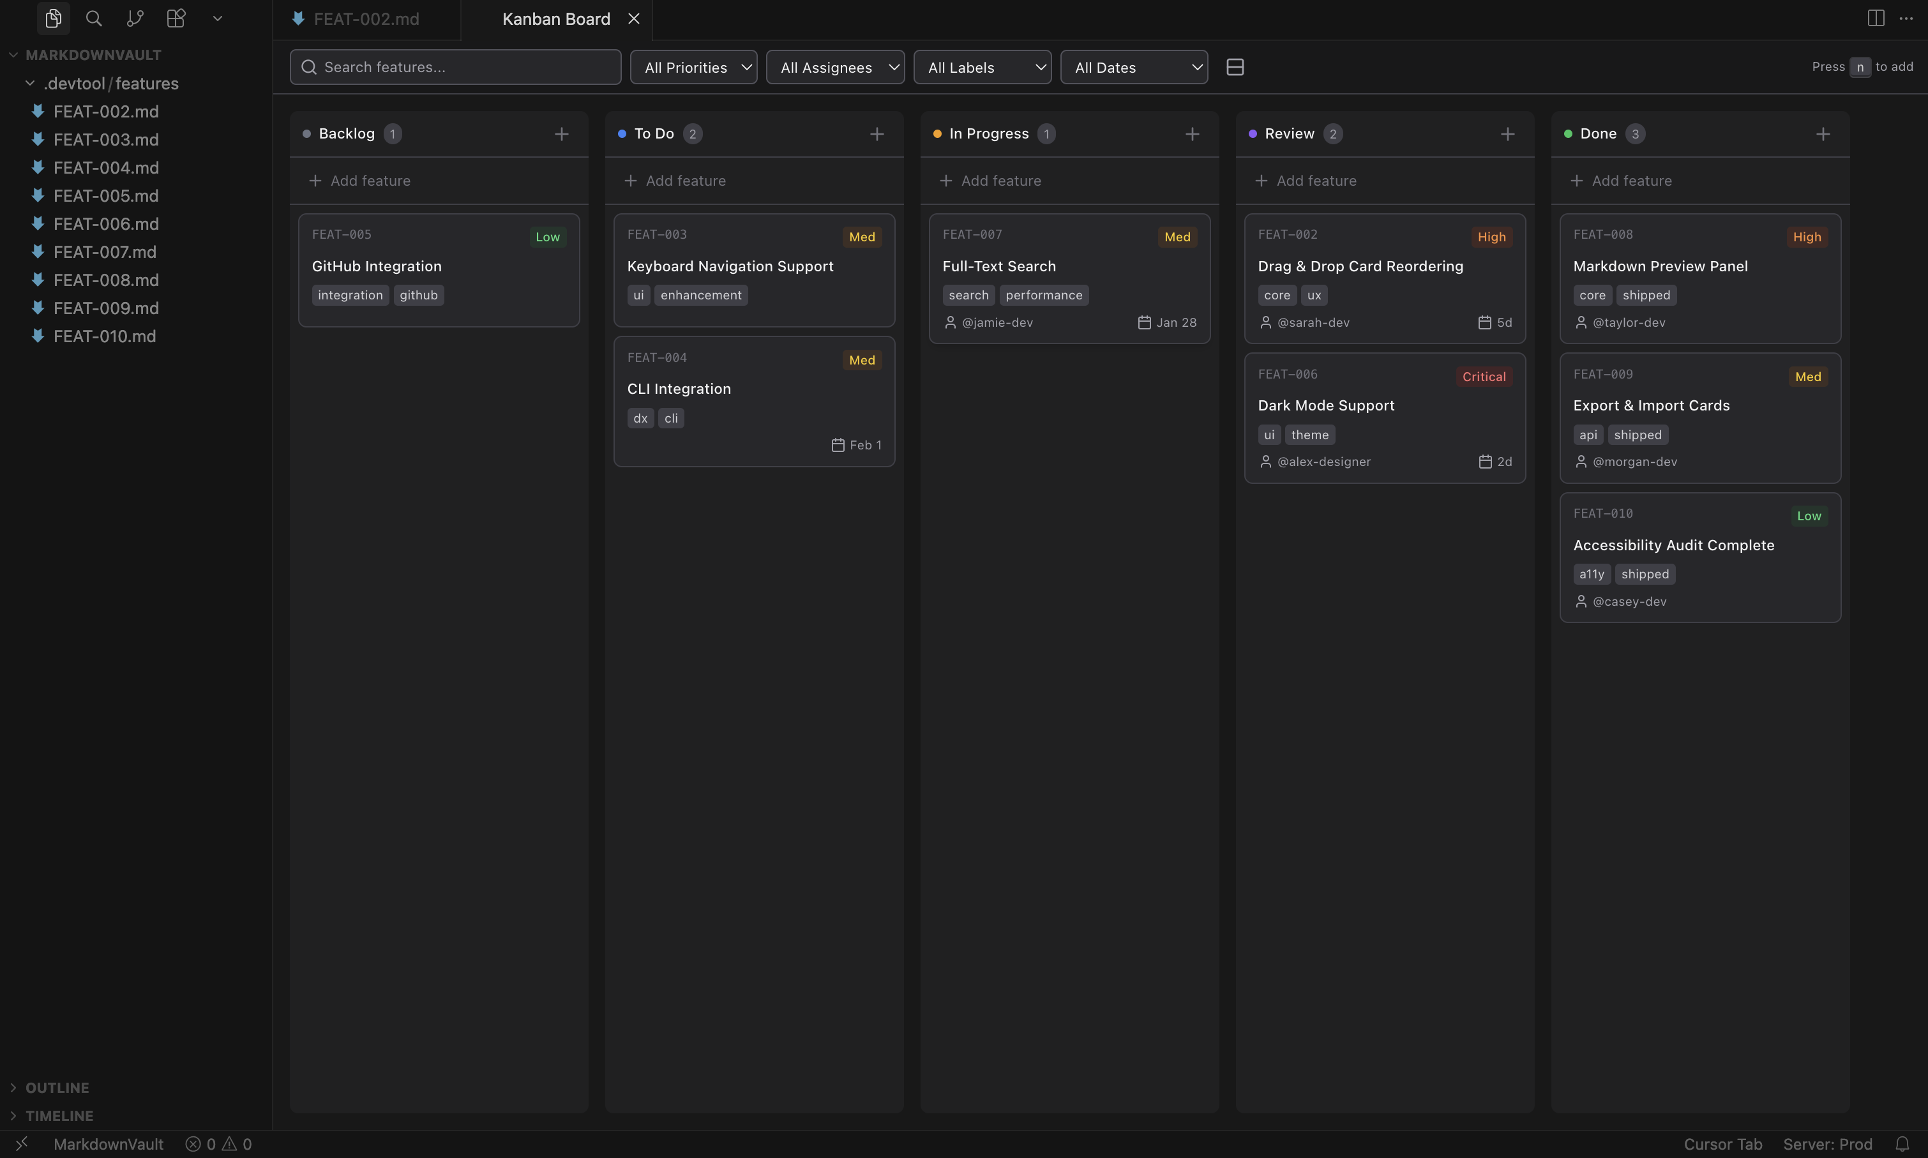Image resolution: width=1928 pixels, height=1158 pixels.
Task: Click Add feature in the Backlog column
Action: pyautogui.click(x=361, y=180)
